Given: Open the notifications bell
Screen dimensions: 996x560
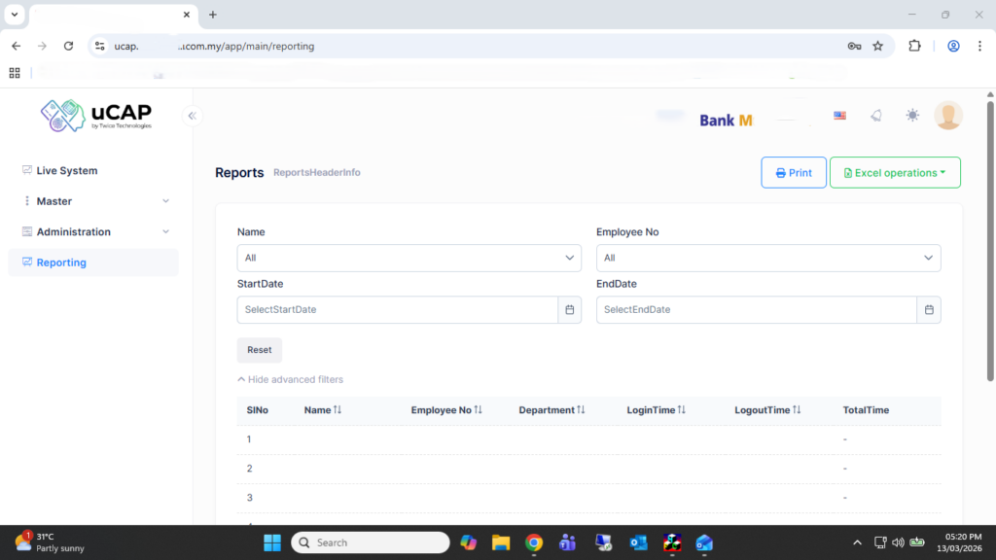Looking at the screenshot, I should tap(875, 116).
